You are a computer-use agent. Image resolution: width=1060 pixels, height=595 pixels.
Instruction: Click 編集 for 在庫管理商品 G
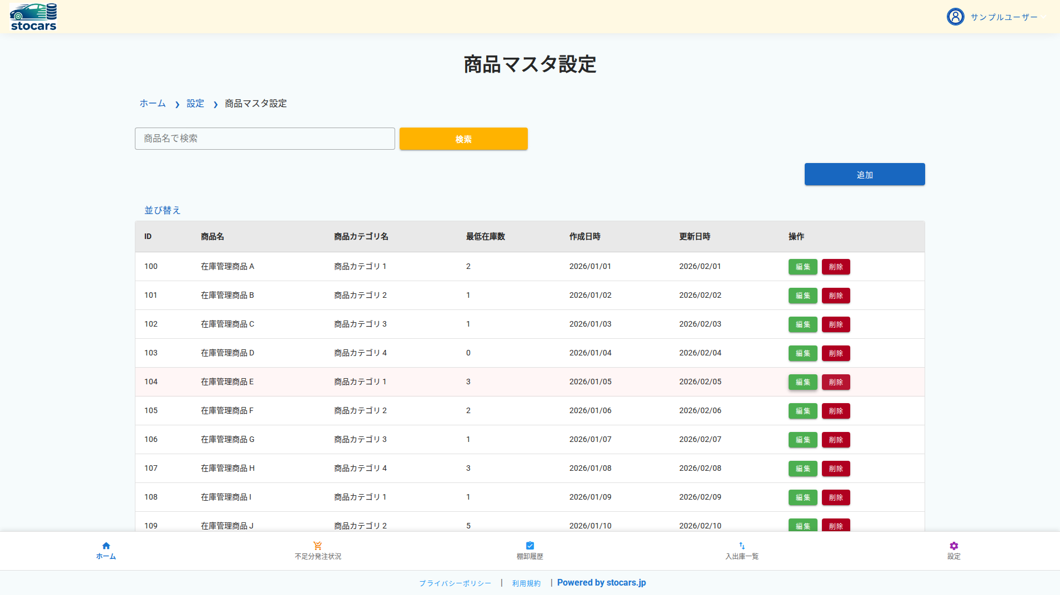(x=802, y=440)
